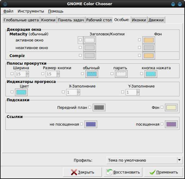
Task: Open the purple посещенная link color swatch
Action: (171, 124)
